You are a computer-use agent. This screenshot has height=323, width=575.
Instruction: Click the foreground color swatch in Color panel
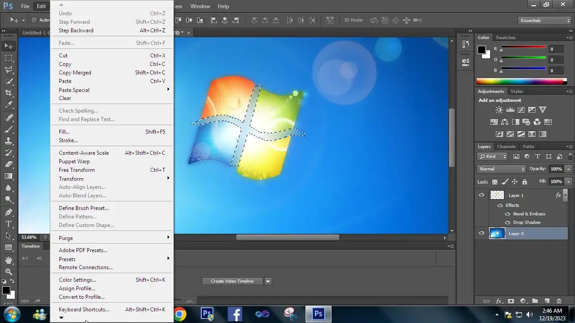pyautogui.click(x=481, y=50)
